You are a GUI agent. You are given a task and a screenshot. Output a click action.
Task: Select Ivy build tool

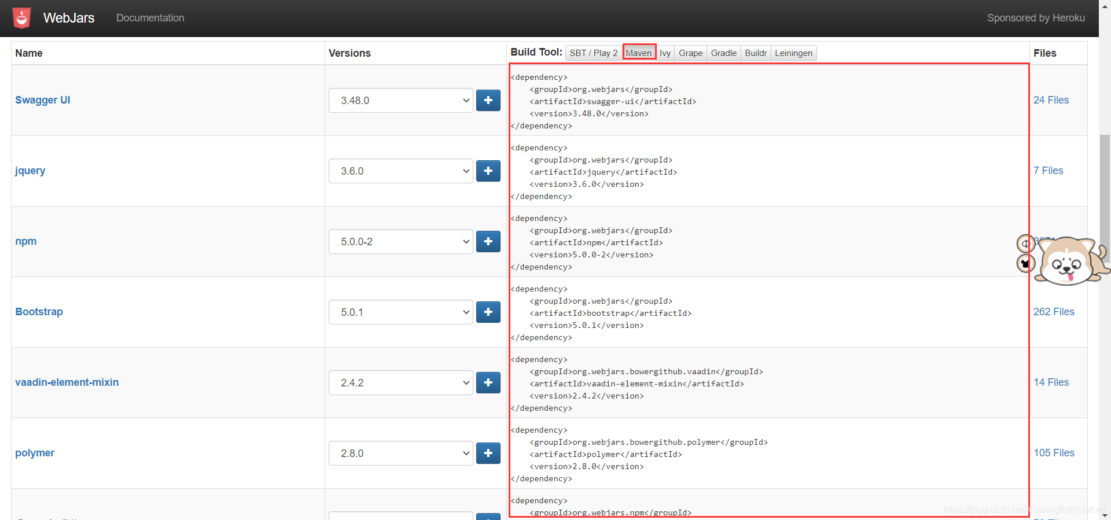pos(665,53)
